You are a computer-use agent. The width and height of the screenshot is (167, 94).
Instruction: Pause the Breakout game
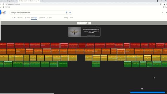[x=80, y=23]
